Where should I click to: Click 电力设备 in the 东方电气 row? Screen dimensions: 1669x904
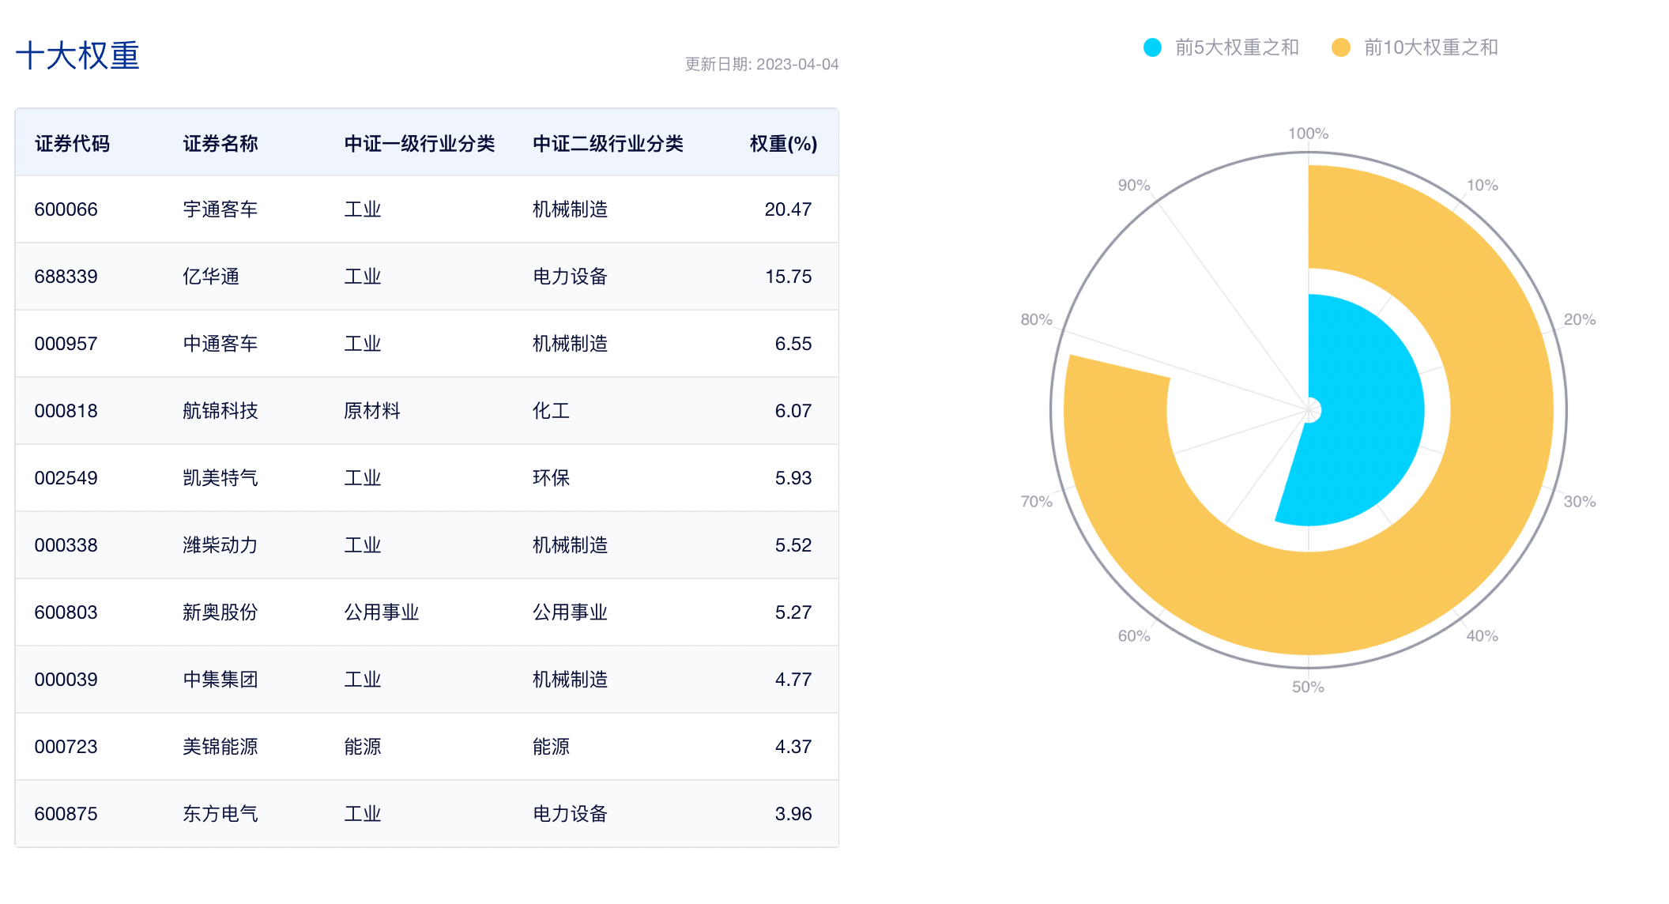(x=570, y=814)
